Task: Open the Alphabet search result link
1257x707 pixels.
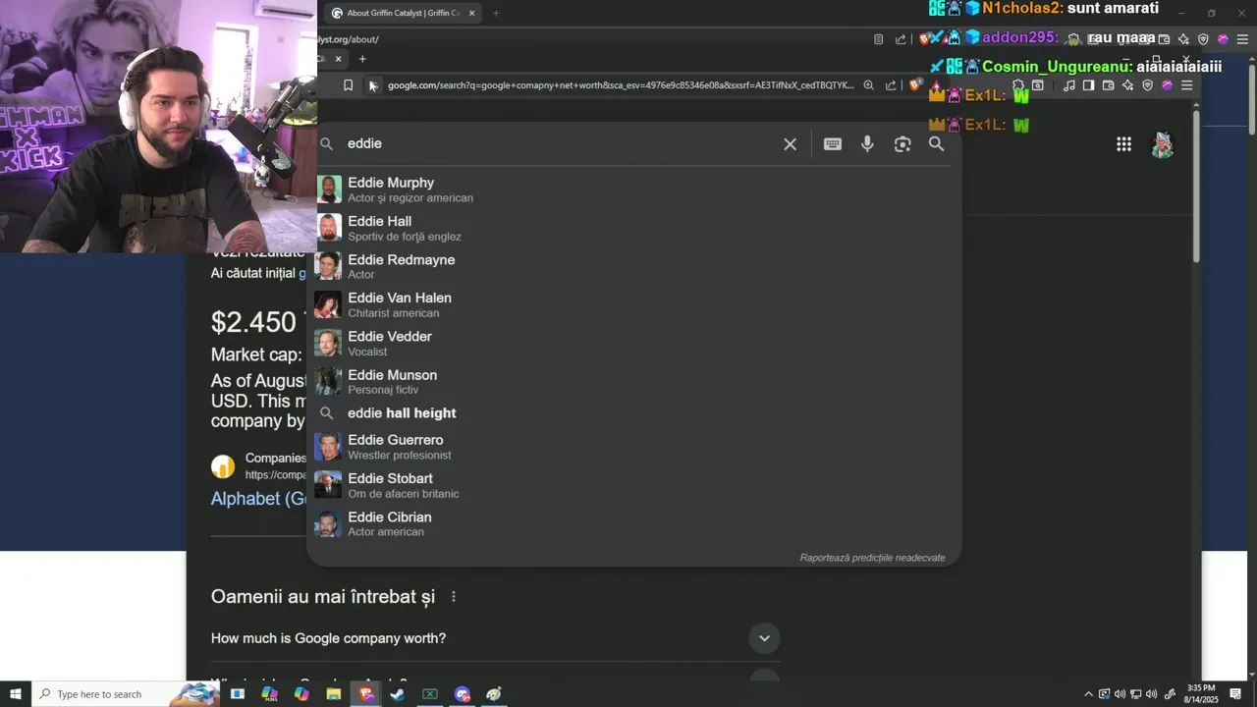Action: pos(259,499)
